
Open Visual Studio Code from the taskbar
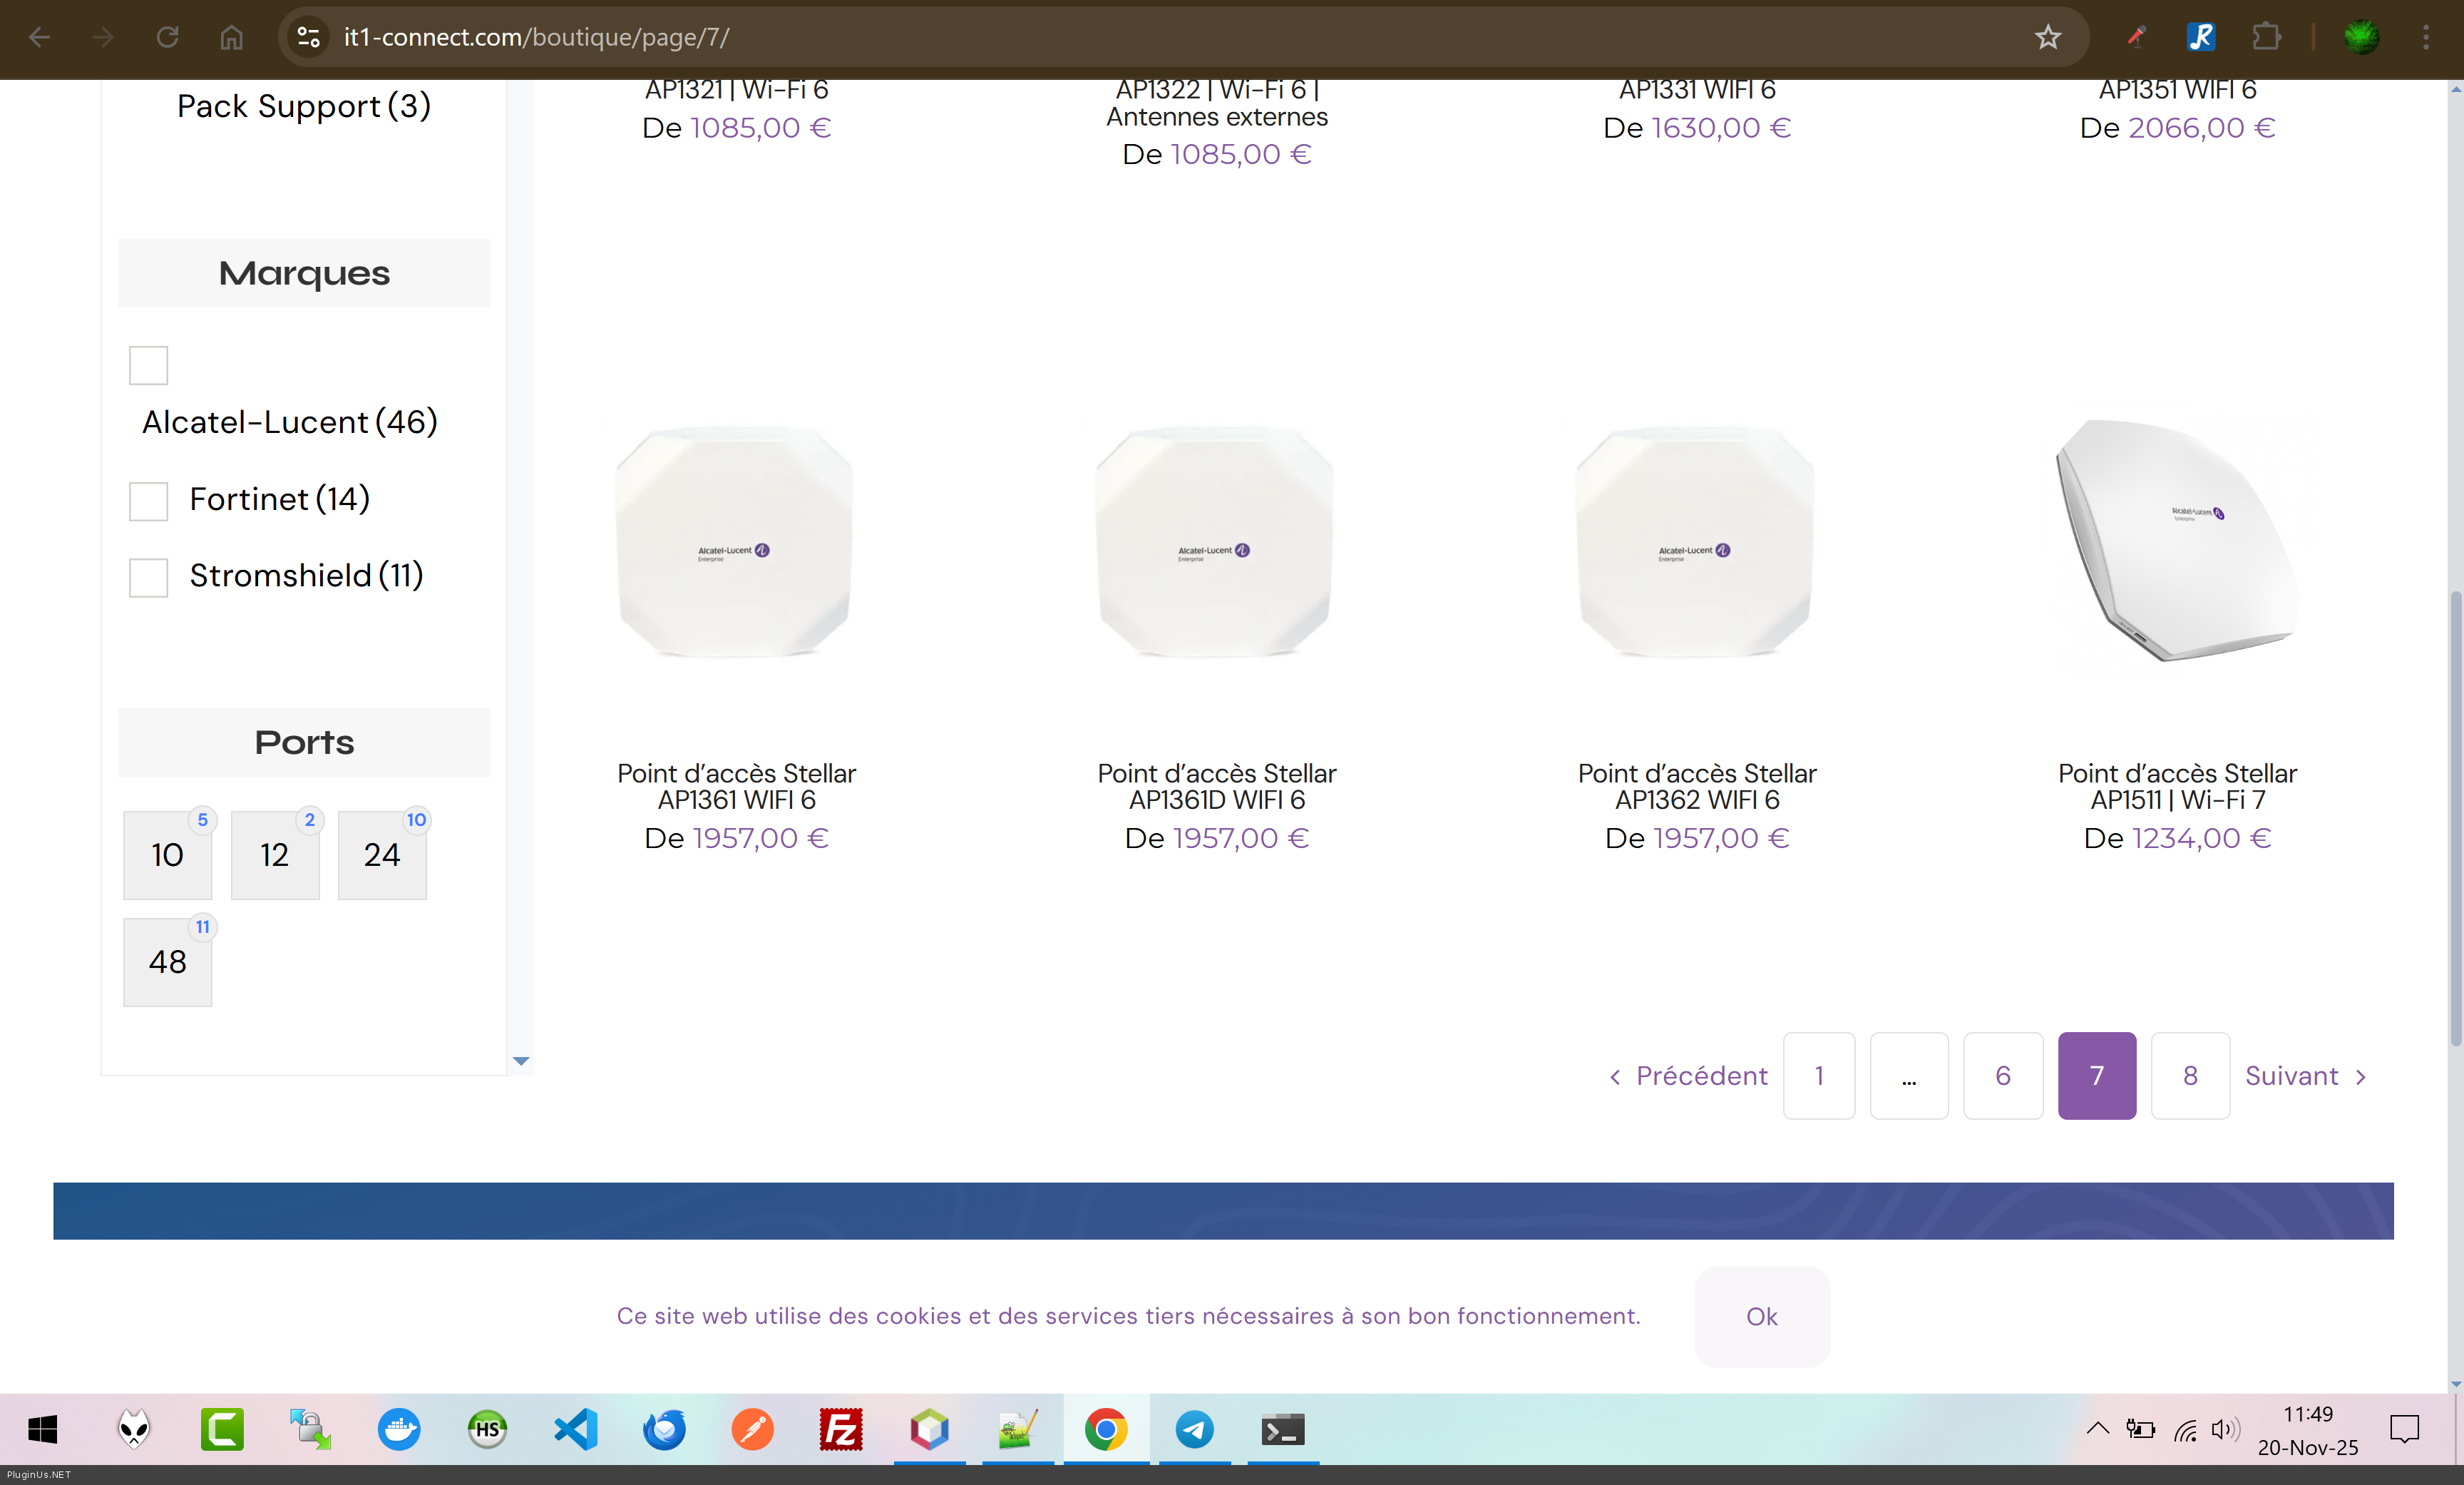click(x=576, y=1429)
